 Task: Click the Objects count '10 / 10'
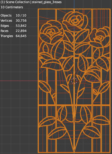coord(21,15)
